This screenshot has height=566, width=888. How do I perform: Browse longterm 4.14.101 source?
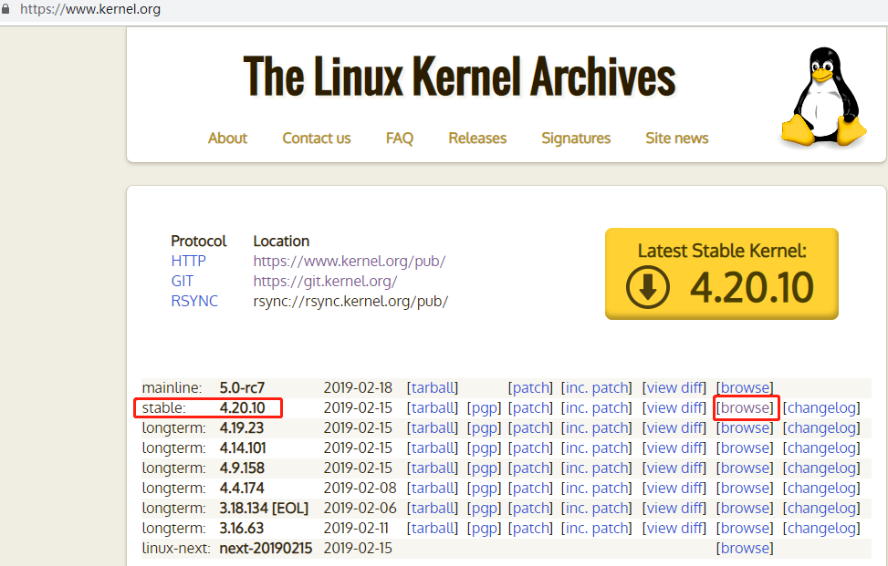click(745, 448)
